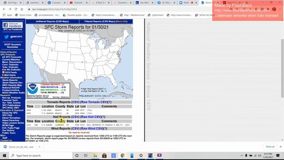Open the browser home page icon
Viewport: 284px width, 160px height.
[x=22, y=9]
